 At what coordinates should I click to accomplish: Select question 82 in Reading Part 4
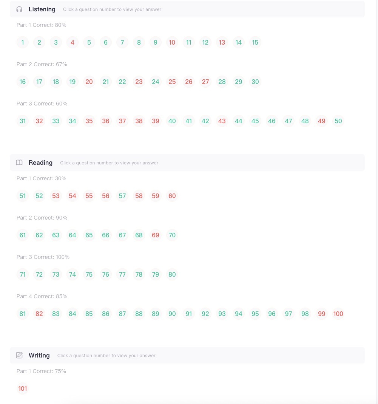(39, 314)
